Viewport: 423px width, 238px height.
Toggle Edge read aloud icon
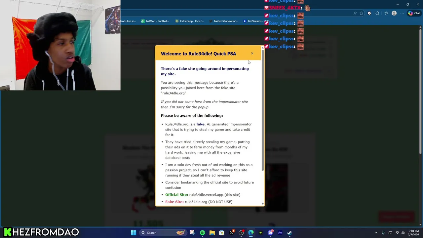click(x=355, y=13)
